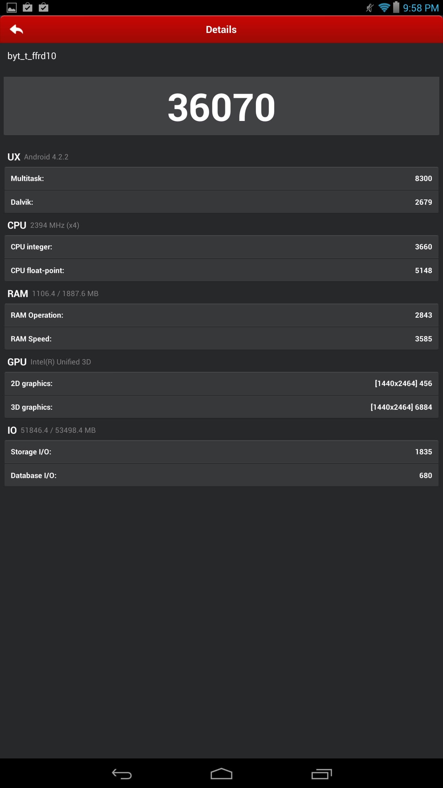
Task: Select the Storage I/O row
Action: (x=221, y=452)
